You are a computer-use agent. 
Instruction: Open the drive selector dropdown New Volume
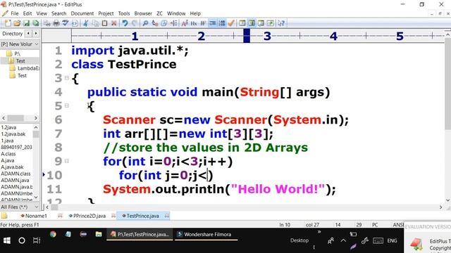(x=20, y=44)
